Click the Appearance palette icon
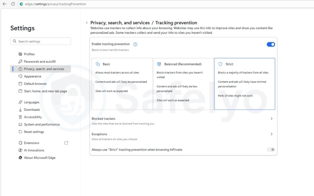 pyautogui.click(x=20, y=76)
